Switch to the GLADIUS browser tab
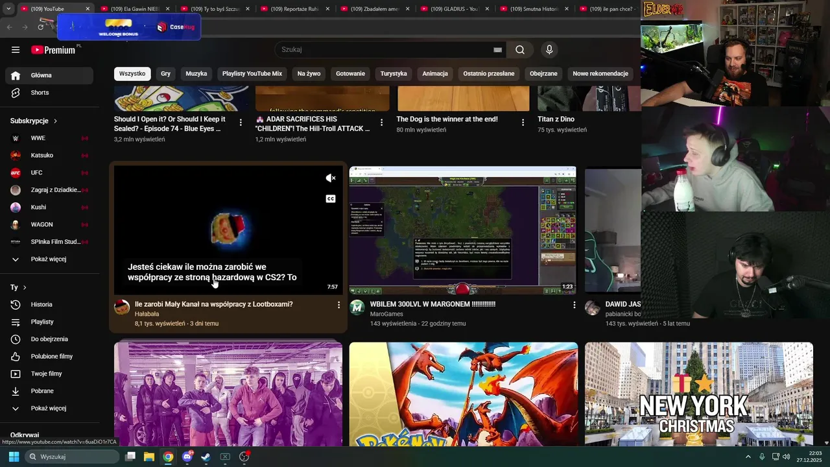The image size is (830, 467). (x=454, y=9)
